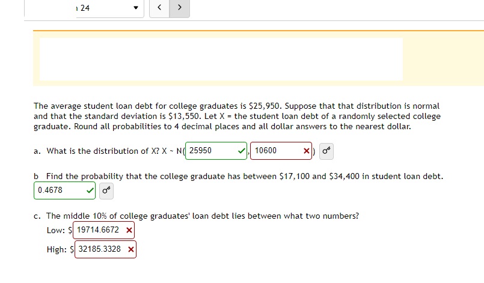
Task: Select the green checkmark beside 25950
Action: click(241, 151)
